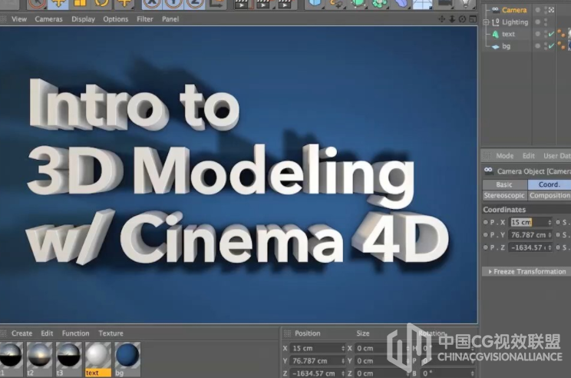Select the blue bg material swatch

pyautogui.click(x=127, y=359)
